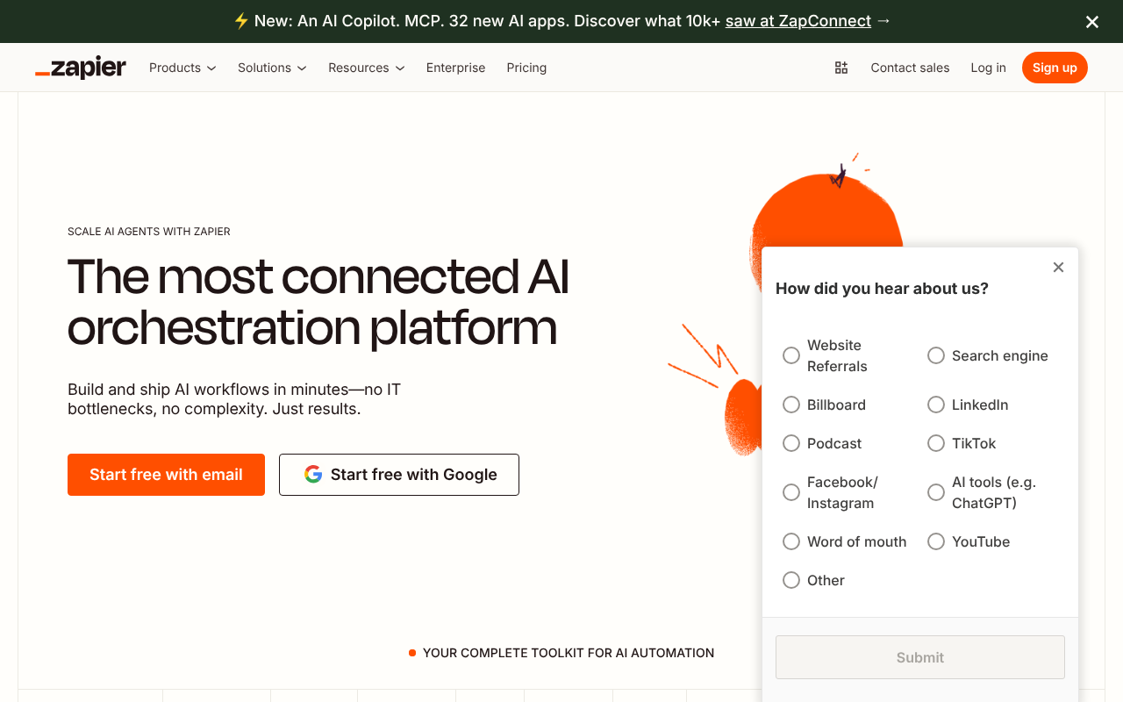Viewport: 1123px width, 702px height.
Task: Click the Google icon in the signup button
Action: pyautogui.click(x=313, y=474)
